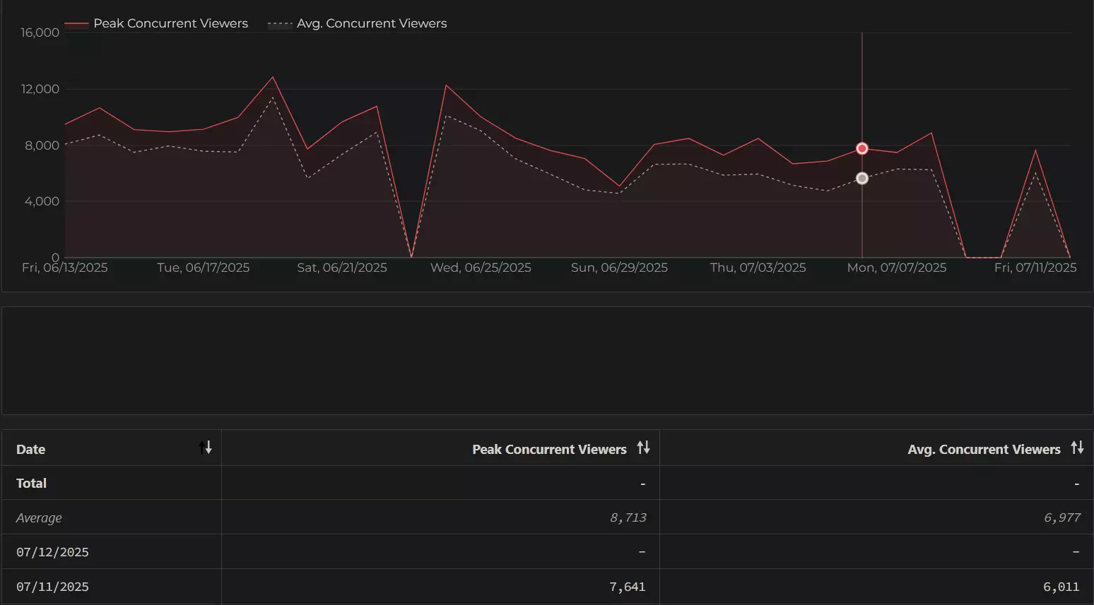Toggle Avg. Concurrent Viewers legend series
The height and width of the screenshot is (605, 1094).
pos(358,23)
